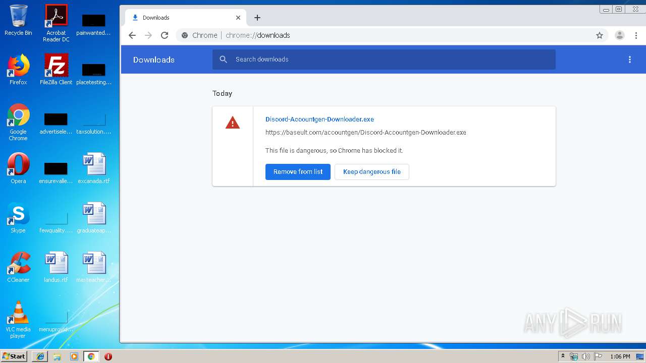
Task: Bookmark this page with the star icon
Action: click(600, 35)
